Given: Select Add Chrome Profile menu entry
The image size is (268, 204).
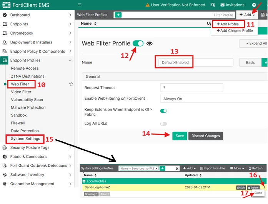Looking at the screenshot, I should [235, 31].
